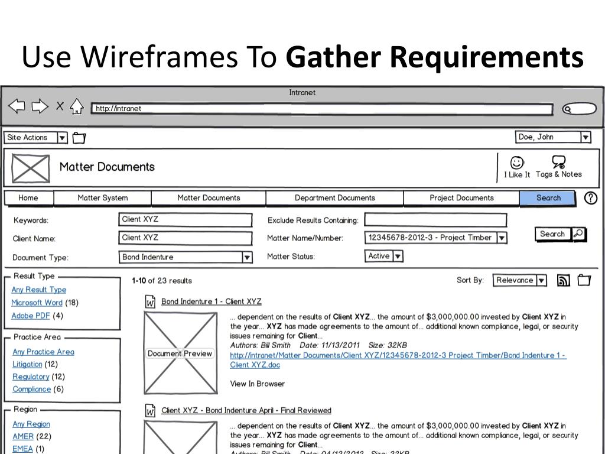Select the highlighted Search tab
Image resolution: width=605 pixels, height=454 pixels.
tap(548, 197)
